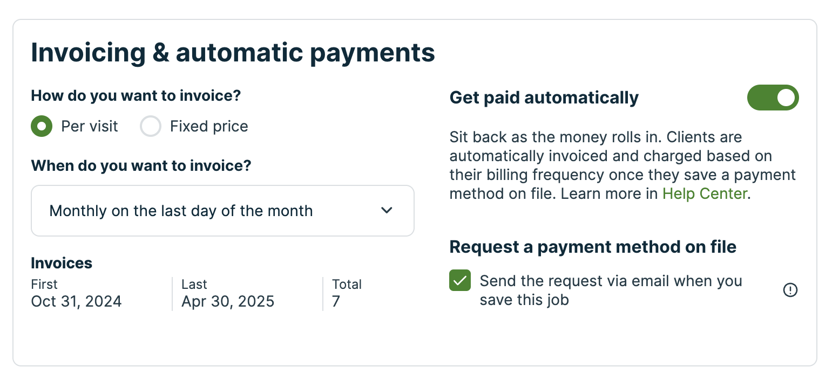The height and width of the screenshot is (388, 839).
Task: Select the first invoice date Oct 31, 2024
Action: click(x=76, y=301)
